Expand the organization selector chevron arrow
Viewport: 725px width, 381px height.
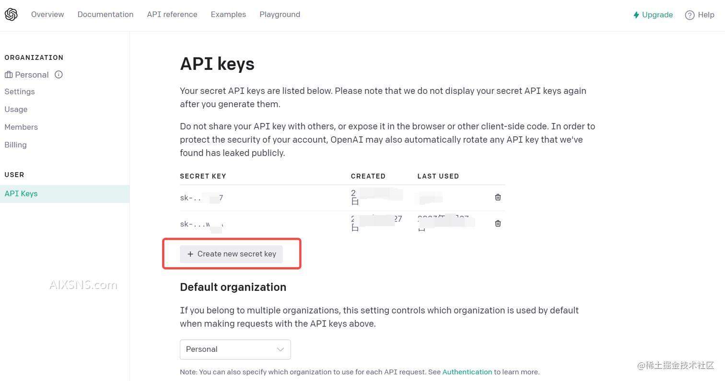pyautogui.click(x=281, y=349)
